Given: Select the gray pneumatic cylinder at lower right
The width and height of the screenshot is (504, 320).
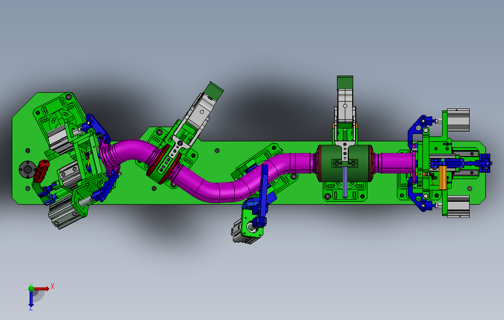Looking at the screenshot, I should tap(458, 207).
